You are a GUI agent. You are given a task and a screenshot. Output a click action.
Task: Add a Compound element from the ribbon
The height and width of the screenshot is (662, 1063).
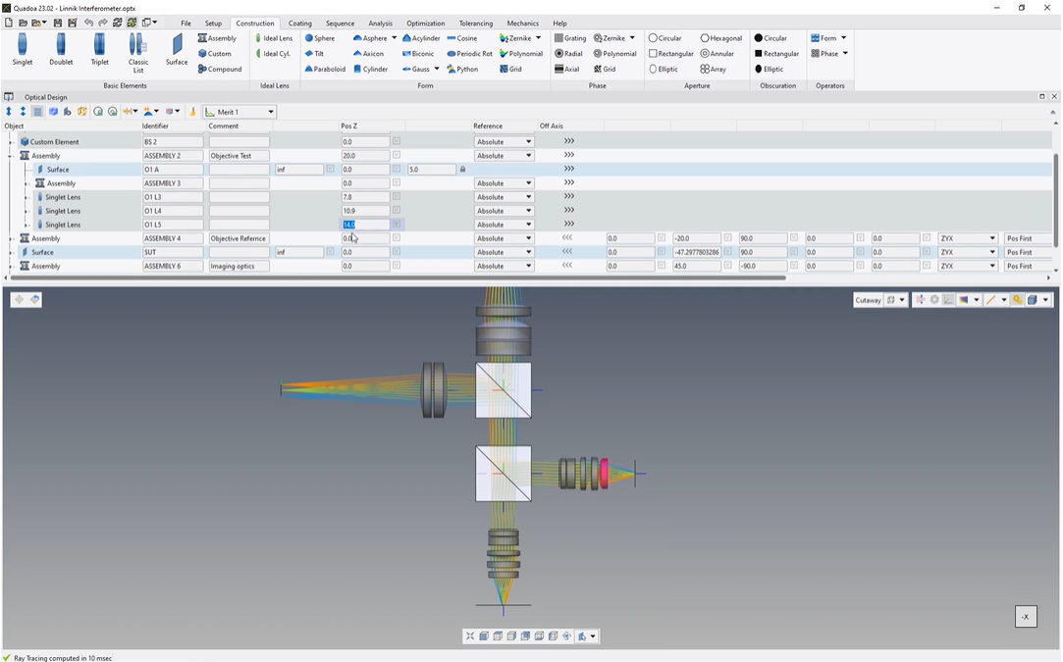click(x=220, y=69)
